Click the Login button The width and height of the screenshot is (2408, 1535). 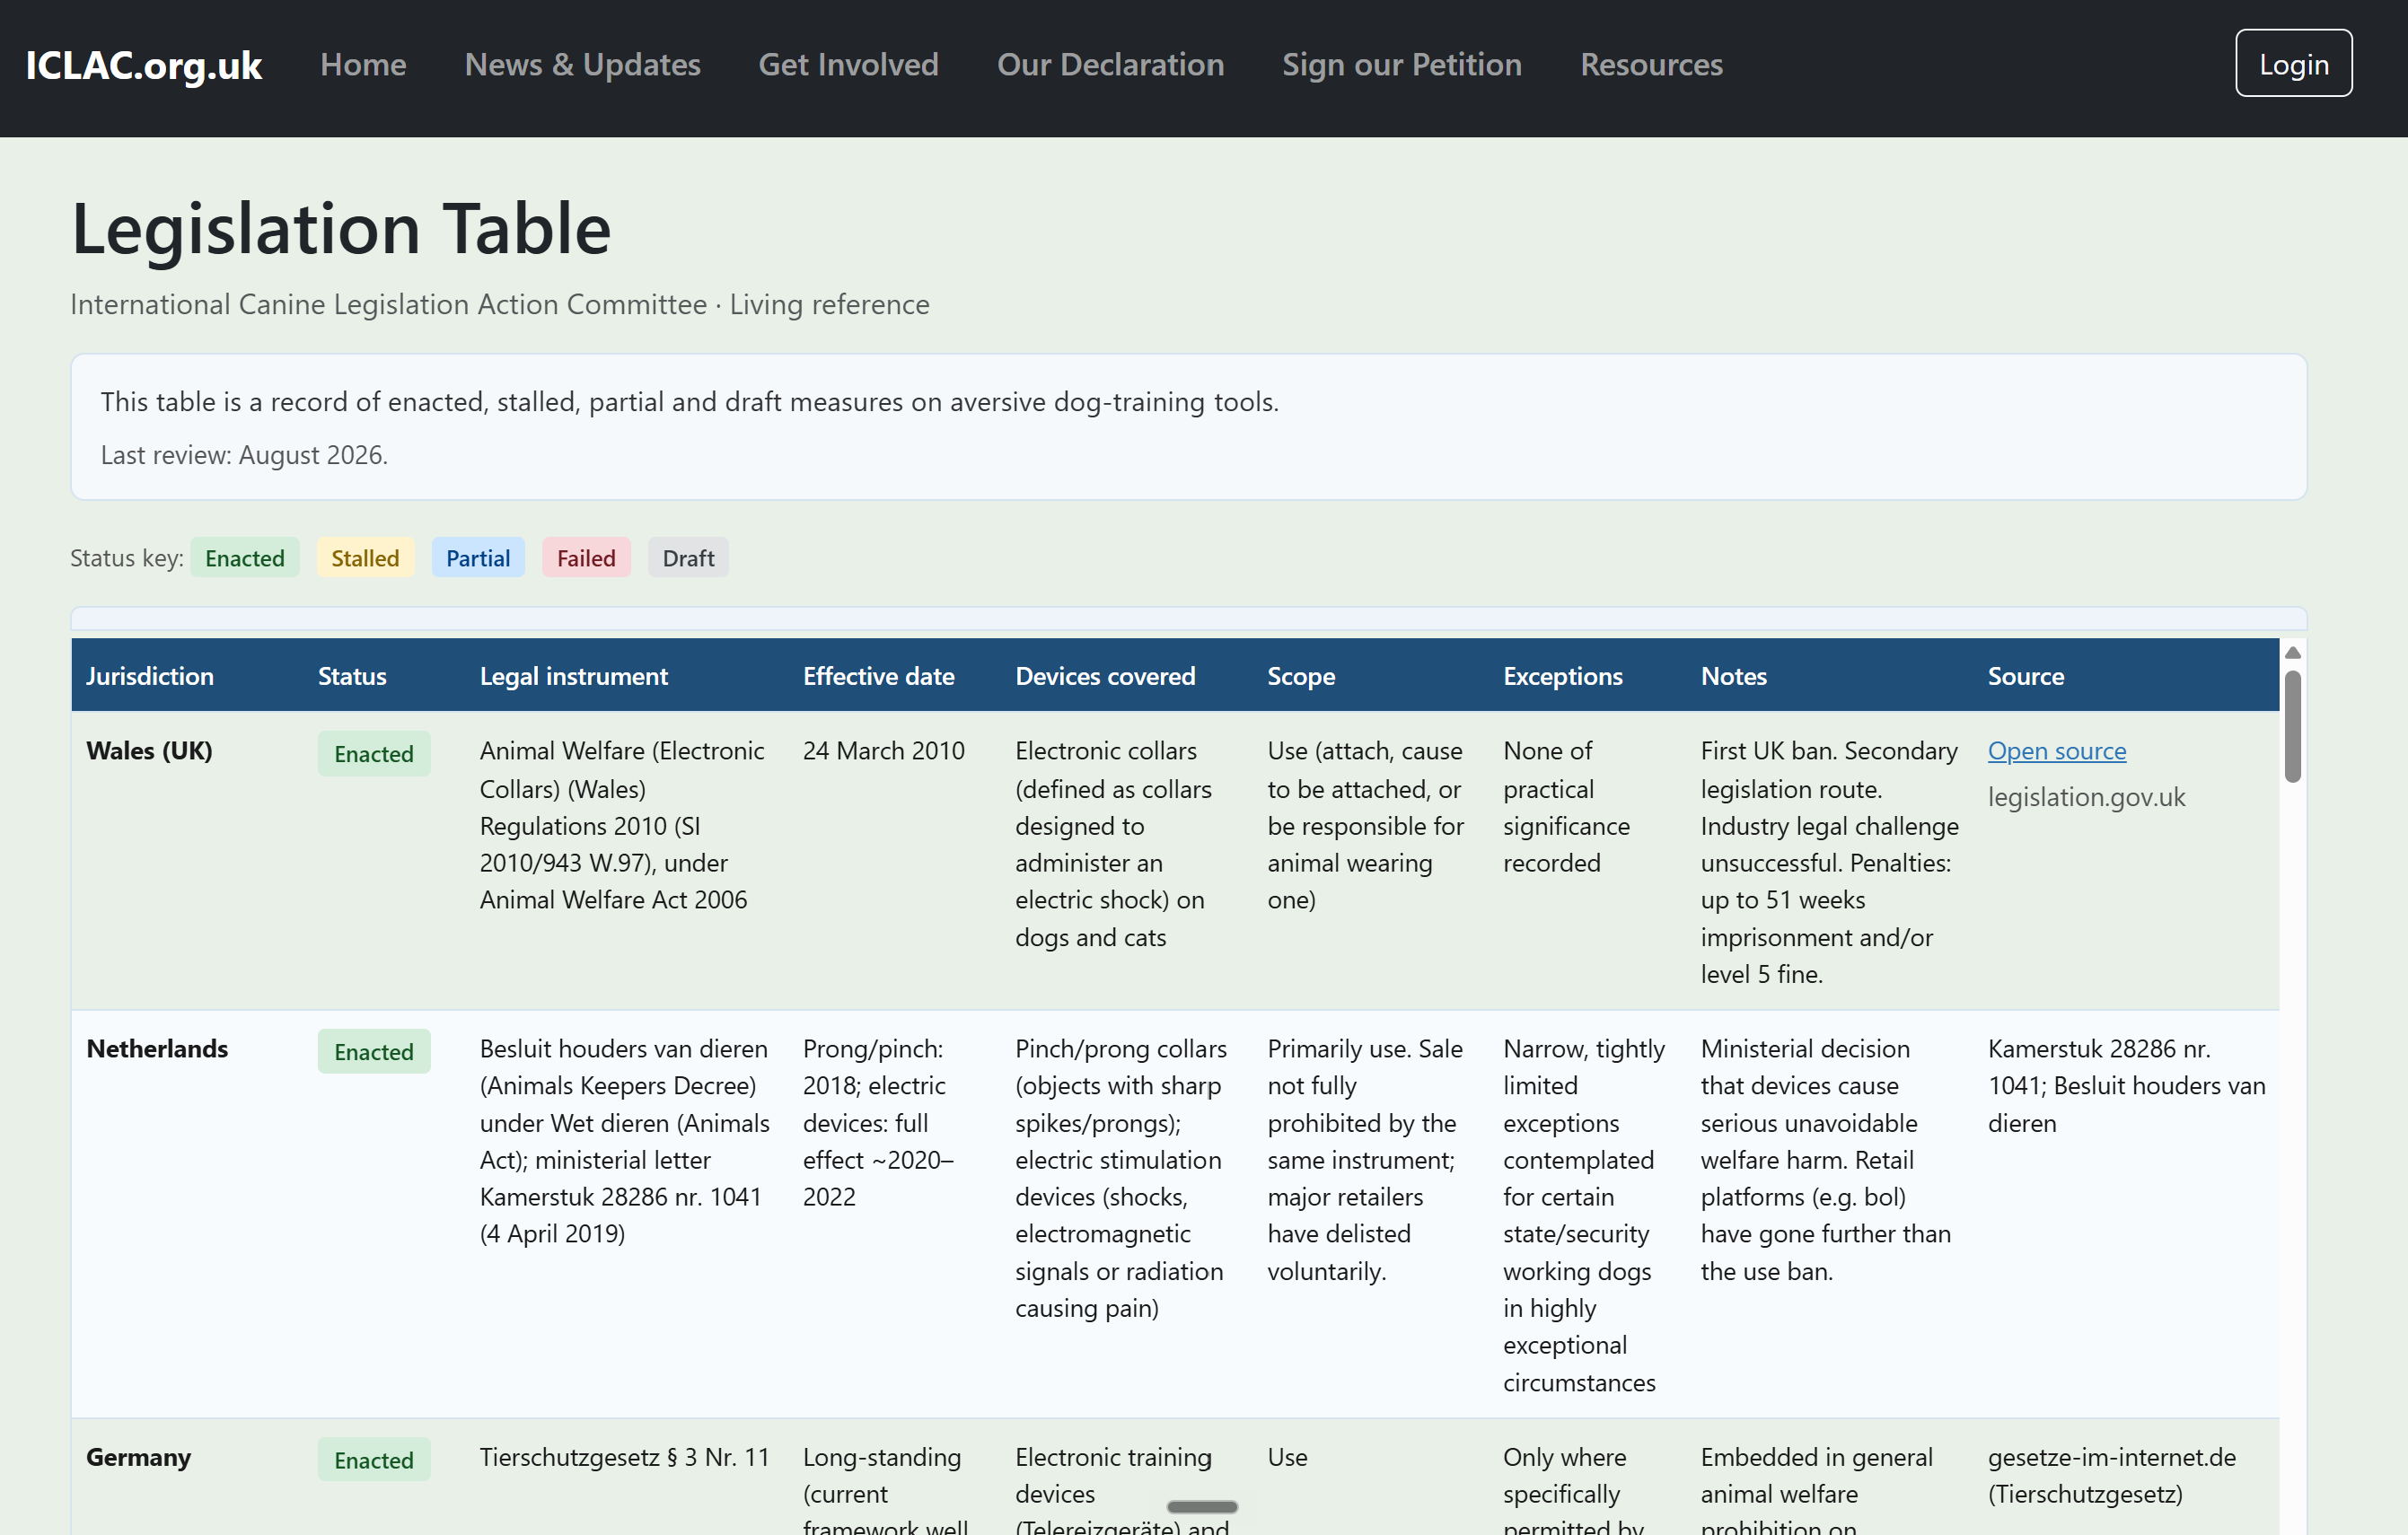[2293, 64]
